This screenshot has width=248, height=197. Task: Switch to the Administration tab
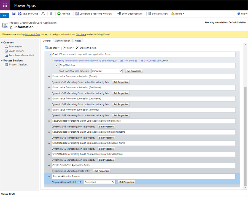click(63, 40)
